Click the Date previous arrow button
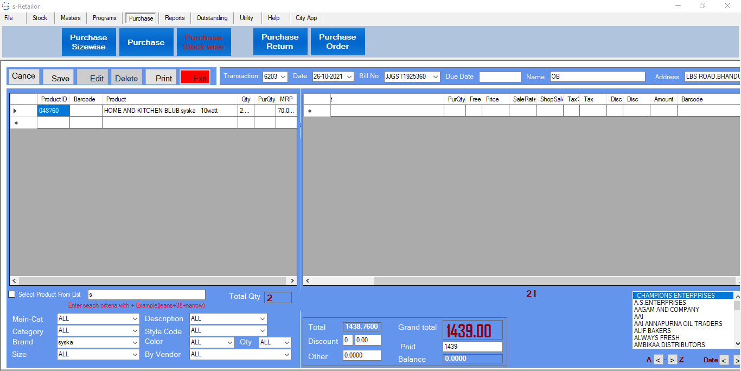 (x=724, y=360)
